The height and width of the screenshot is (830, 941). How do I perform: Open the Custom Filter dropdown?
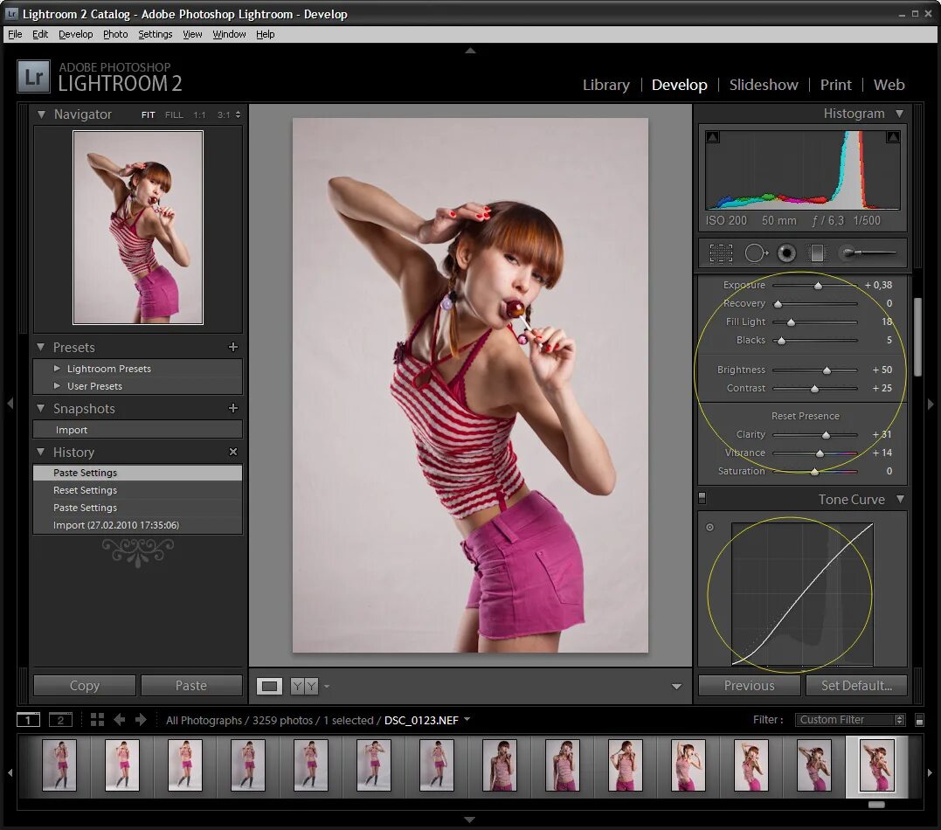tap(851, 720)
